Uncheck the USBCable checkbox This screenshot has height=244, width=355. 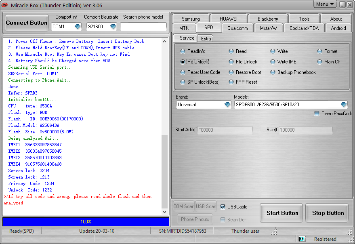(223, 206)
